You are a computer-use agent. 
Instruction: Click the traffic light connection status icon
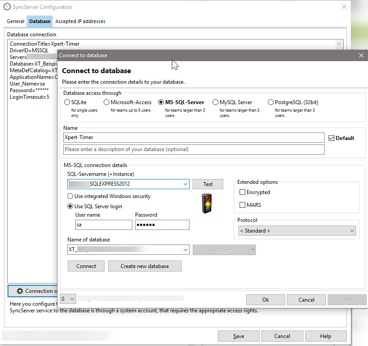coord(206,204)
